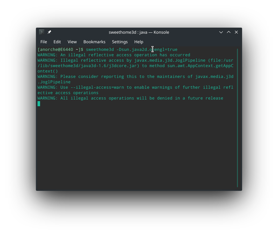
Task: Click the Konsole terminal icon in the title bar
Action: [x=41, y=32]
